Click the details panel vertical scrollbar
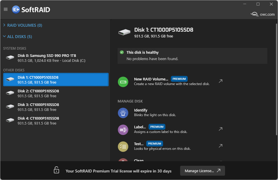The height and width of the screenshot is (180, 278). [x=276, y=79]
